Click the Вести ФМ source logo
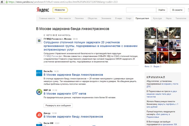 [39, 124]
